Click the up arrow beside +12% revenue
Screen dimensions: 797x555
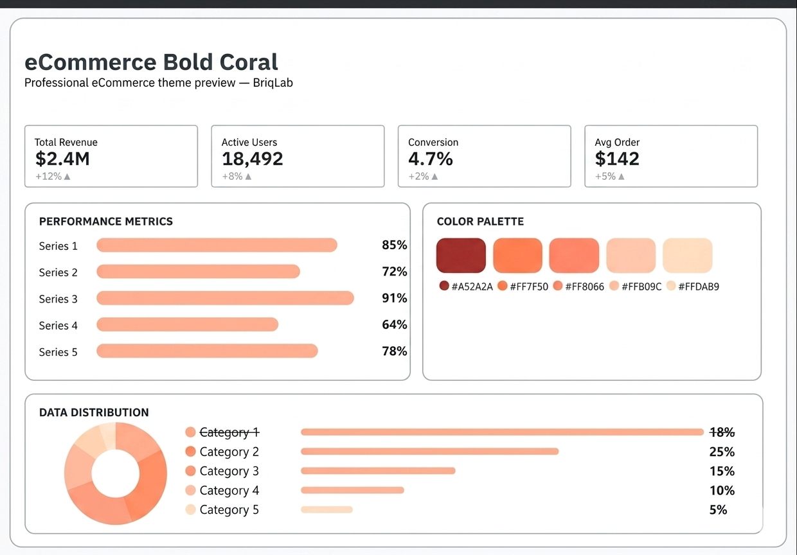67,177
